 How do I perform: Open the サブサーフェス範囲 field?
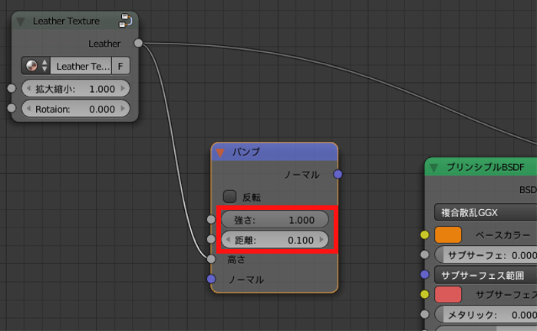[x=486, y=275]
